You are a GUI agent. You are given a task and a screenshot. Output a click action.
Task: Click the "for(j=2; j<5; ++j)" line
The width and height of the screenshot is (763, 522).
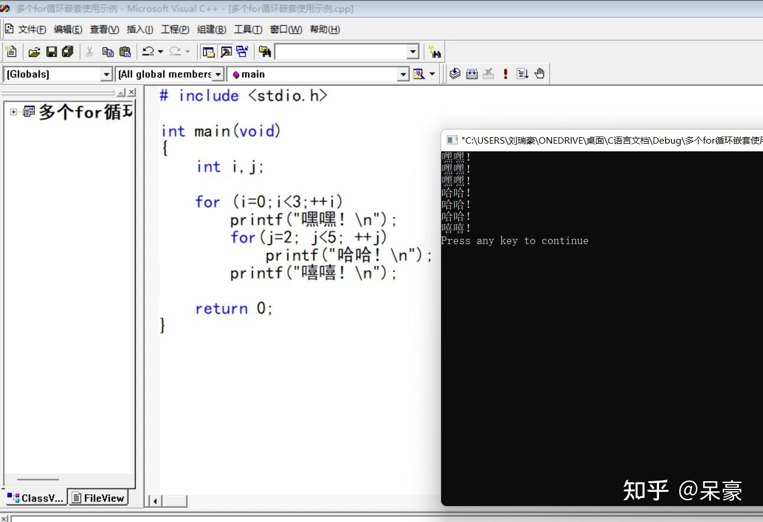click(x=309, y=238)
